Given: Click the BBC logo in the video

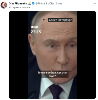Looking at the screenshot, I should pyautogui.click(x=34, y=27).
